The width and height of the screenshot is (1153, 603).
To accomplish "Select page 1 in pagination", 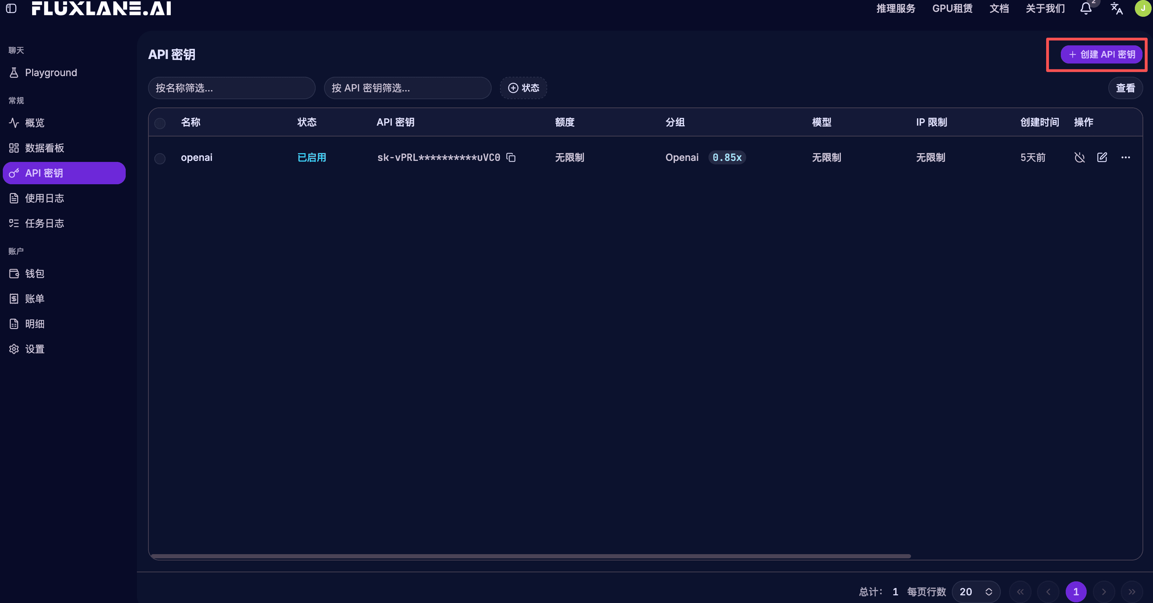I will 1076,592.
